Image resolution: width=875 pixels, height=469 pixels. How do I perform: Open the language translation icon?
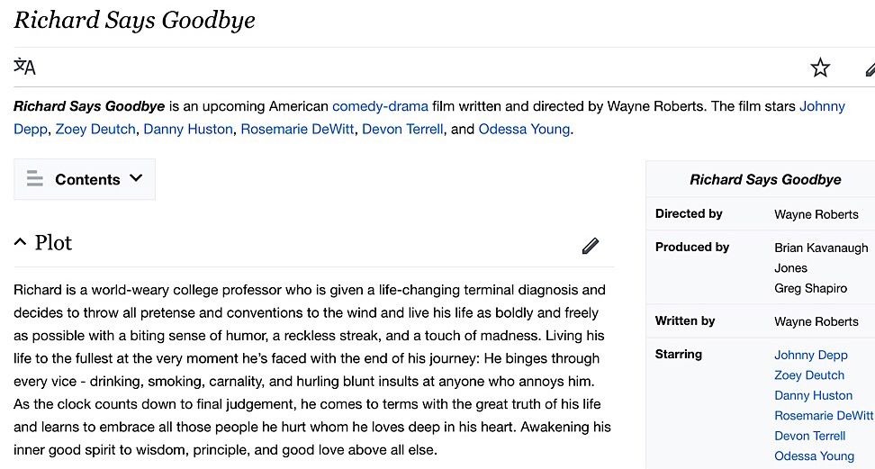click(25, 67)
